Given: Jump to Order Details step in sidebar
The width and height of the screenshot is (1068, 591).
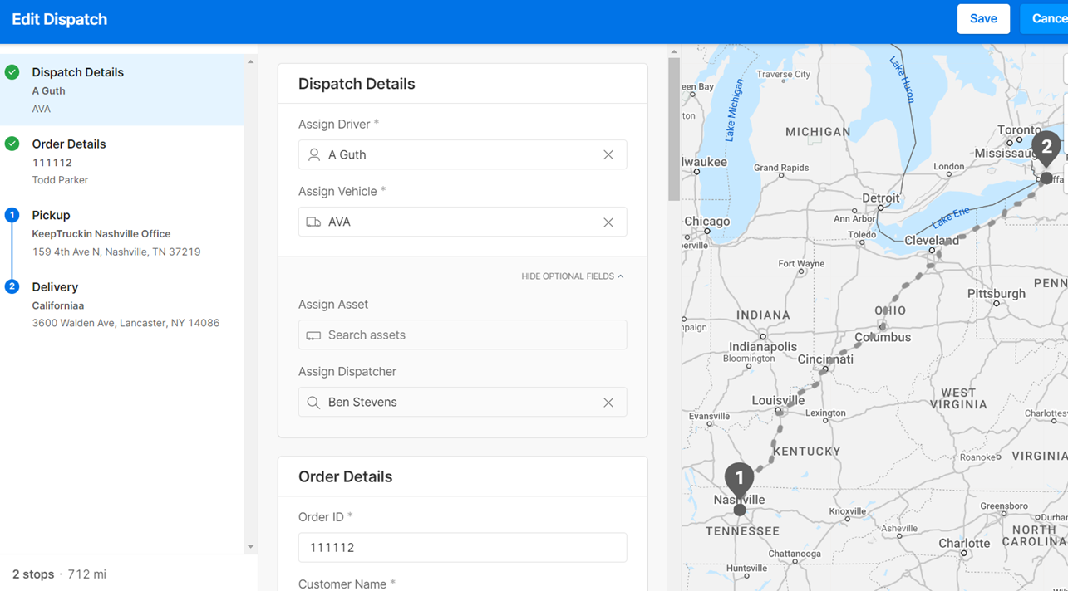Looking at the screenshot, I should [69, 144].
